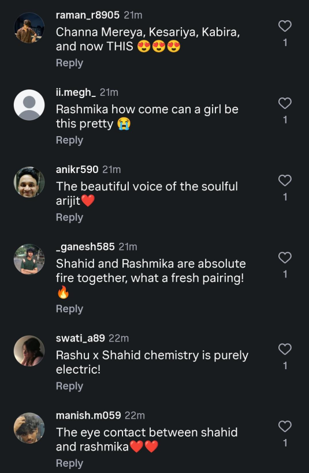Tap the heart beside manish.m059's comment
Image resolution: width=309 pixels, height=473 pixels.
pos(285,426)
